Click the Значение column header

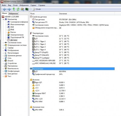click(x=87, y=14)
